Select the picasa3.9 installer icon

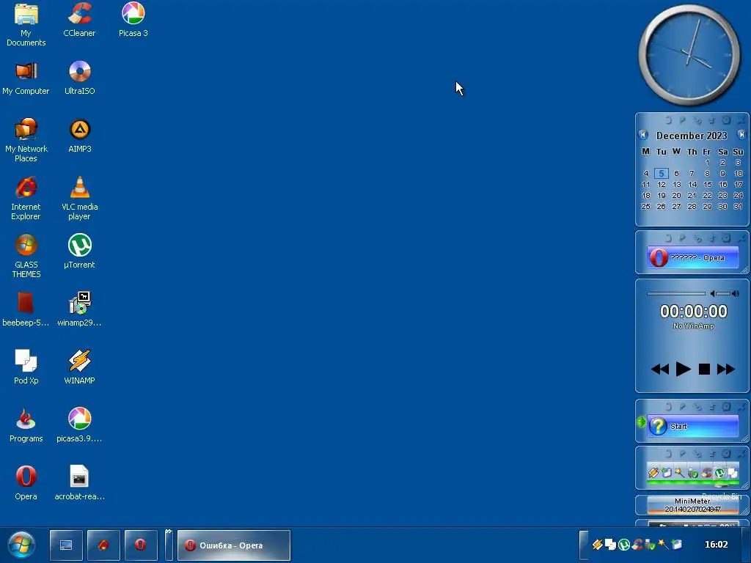[79, 426]
